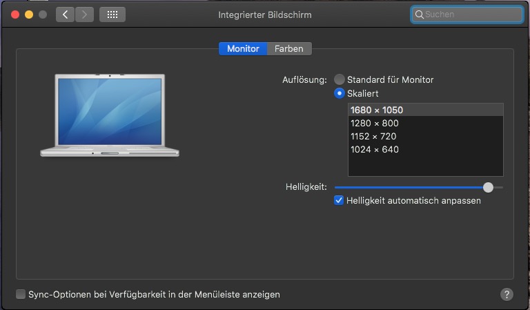This screenshot has width=530, height=310.
Task: Open help with the question mark button
Action: pos(507,294)
